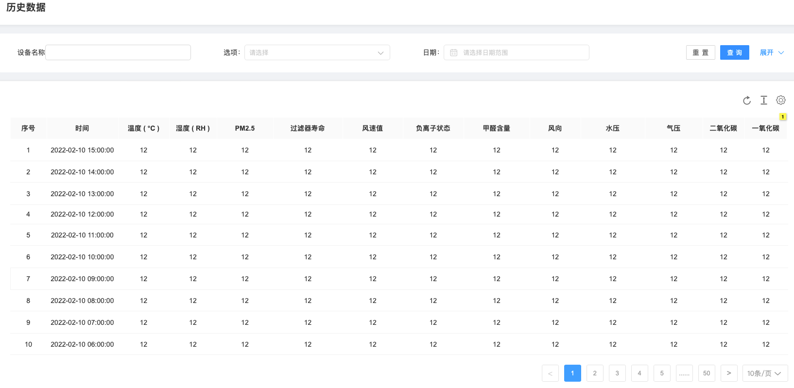Click the 历史数据 page title
Screen dimensions: 794x388
tap(26, 7)
